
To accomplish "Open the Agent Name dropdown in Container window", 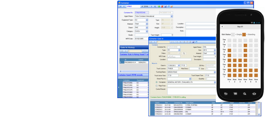I will click(172, 16).
